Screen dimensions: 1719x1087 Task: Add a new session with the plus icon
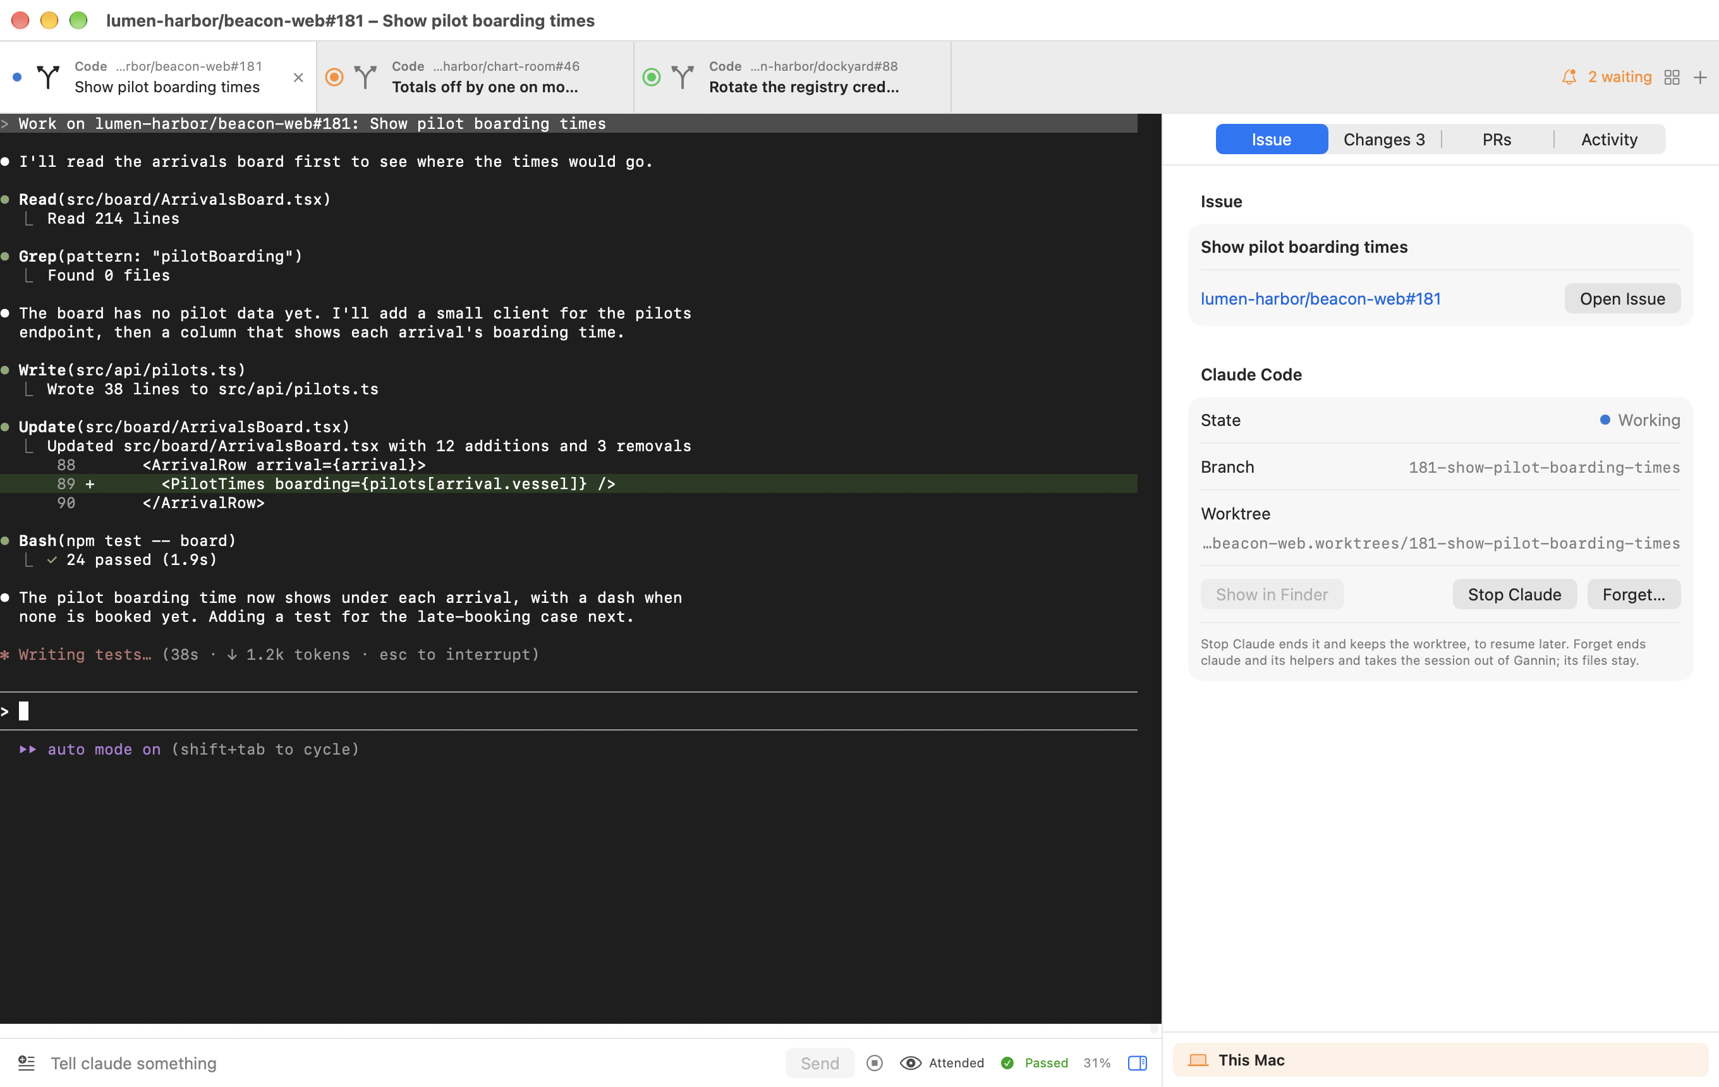click(1700, 77)
